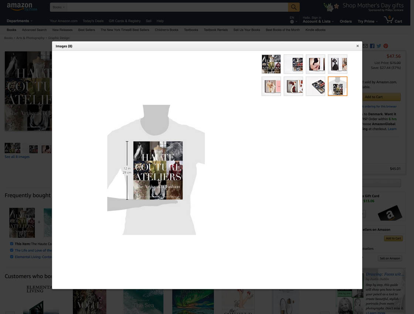Screen dimensions: 414x314
Task: Click the Amazon logo
Action: [20, 7]
